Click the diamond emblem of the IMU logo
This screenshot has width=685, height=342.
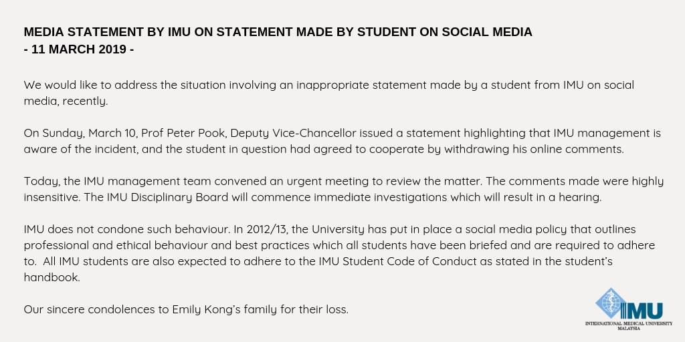click(x=611, y=303)
